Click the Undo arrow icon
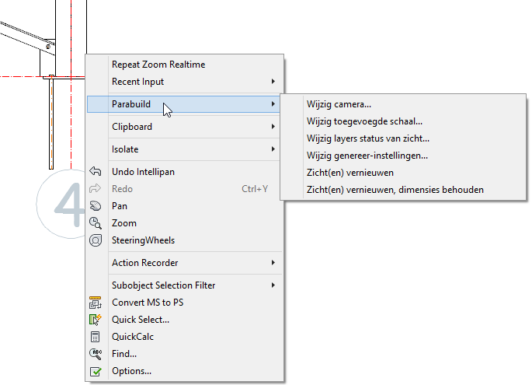This screenshot has height=385, width=532. click(96, 171)
